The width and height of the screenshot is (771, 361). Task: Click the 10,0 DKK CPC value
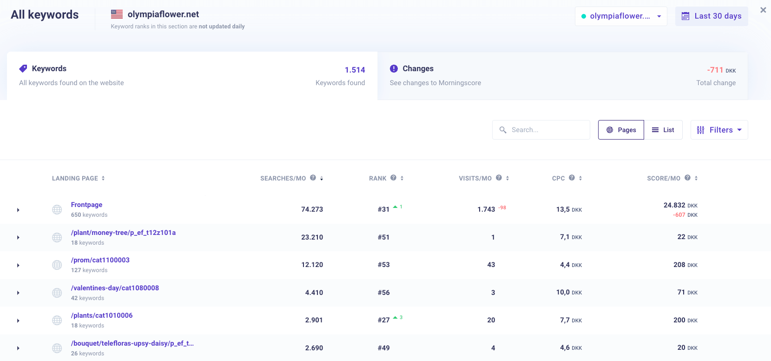tap(569, 292)
